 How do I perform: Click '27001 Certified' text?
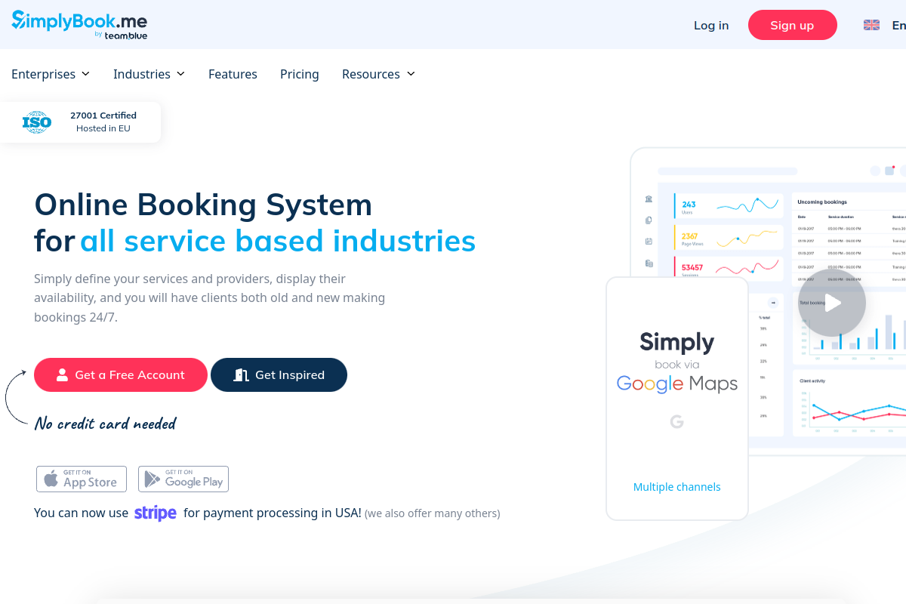coord(103,116)
